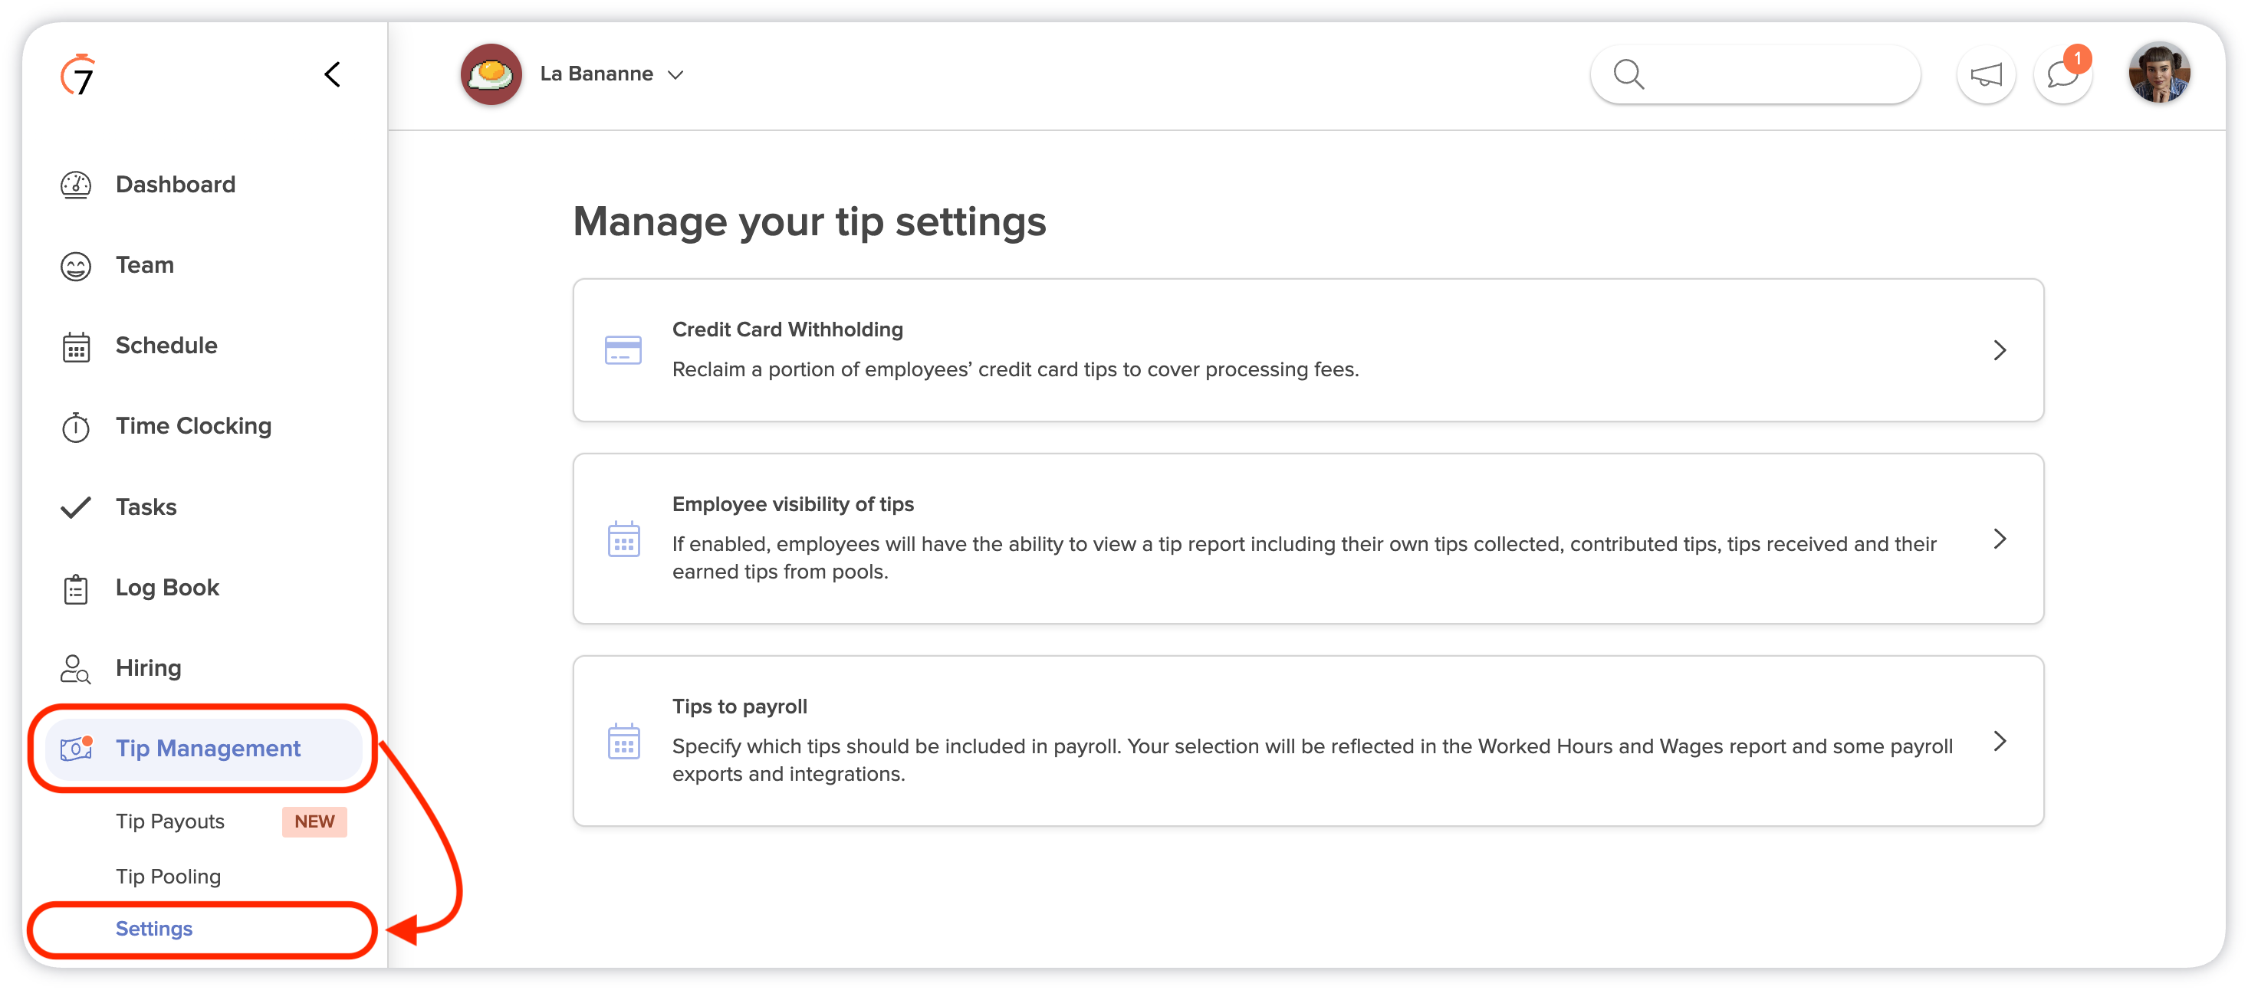Open the Time Clocking menu item
This screenshot has height=990, width=2248.
194,427
